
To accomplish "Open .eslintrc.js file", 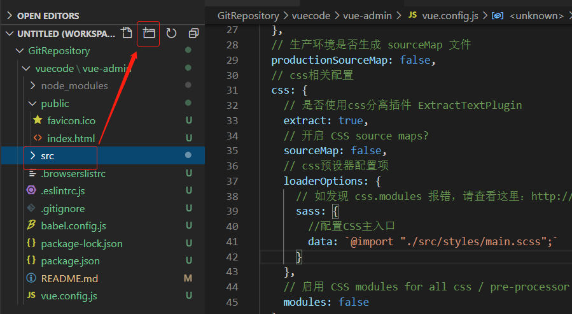I will [63, 191].
